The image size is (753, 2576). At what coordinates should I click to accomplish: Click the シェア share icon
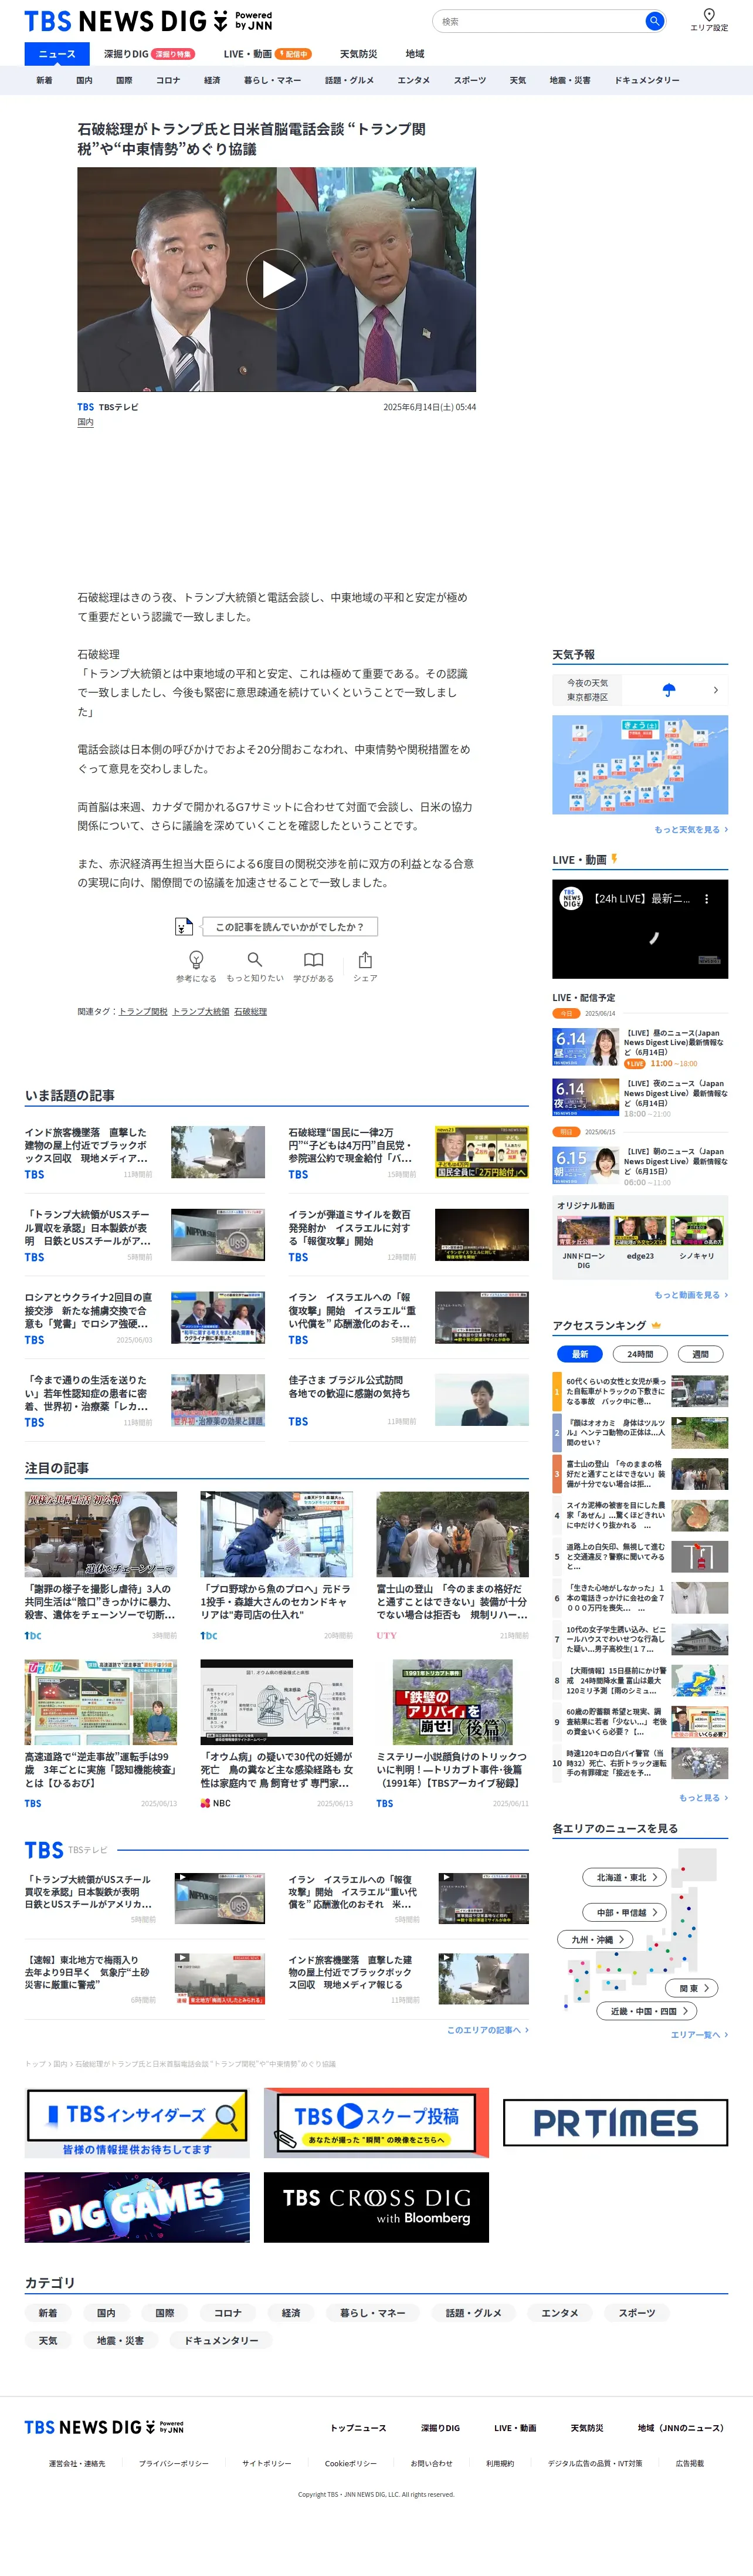click(x=365, y=959)
